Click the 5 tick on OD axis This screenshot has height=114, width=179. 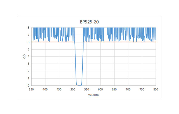(x=28, y=49)
